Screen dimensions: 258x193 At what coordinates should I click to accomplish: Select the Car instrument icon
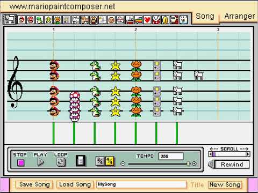[x=138, y=20]
